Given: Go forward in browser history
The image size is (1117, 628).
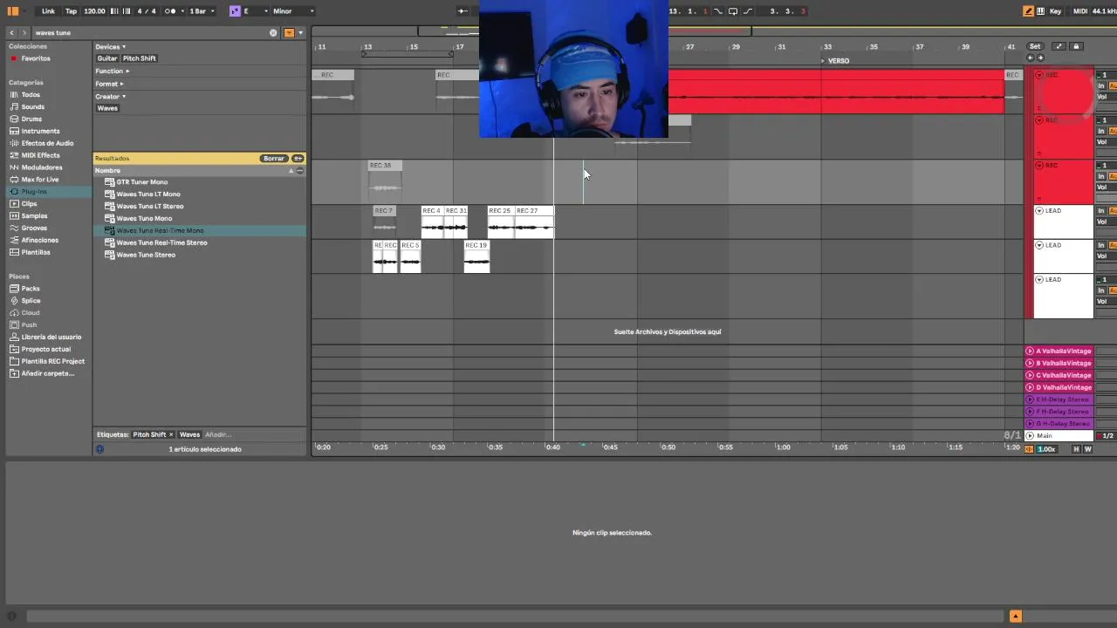Looking at the screenshot, I should click(x=24, y=33).
